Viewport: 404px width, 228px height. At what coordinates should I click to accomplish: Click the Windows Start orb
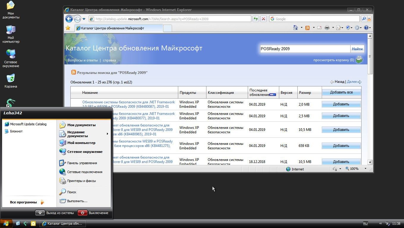[6, 224]
